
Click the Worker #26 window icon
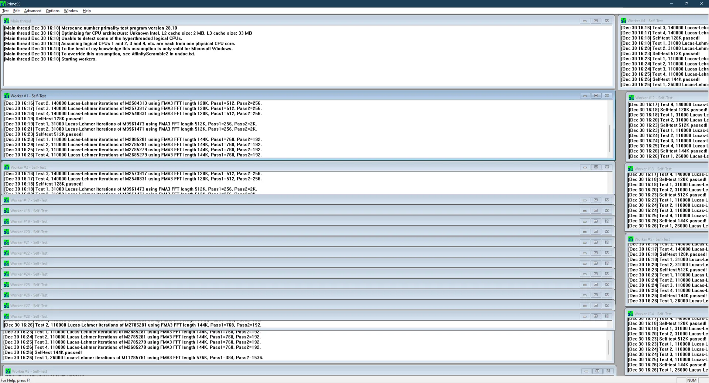(x=6, y=295)
